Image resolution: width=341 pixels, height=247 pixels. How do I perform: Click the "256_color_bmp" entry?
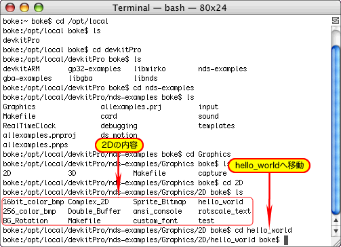[x=29, y=212]
